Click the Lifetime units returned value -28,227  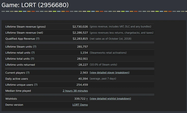(x=82, y=65)
